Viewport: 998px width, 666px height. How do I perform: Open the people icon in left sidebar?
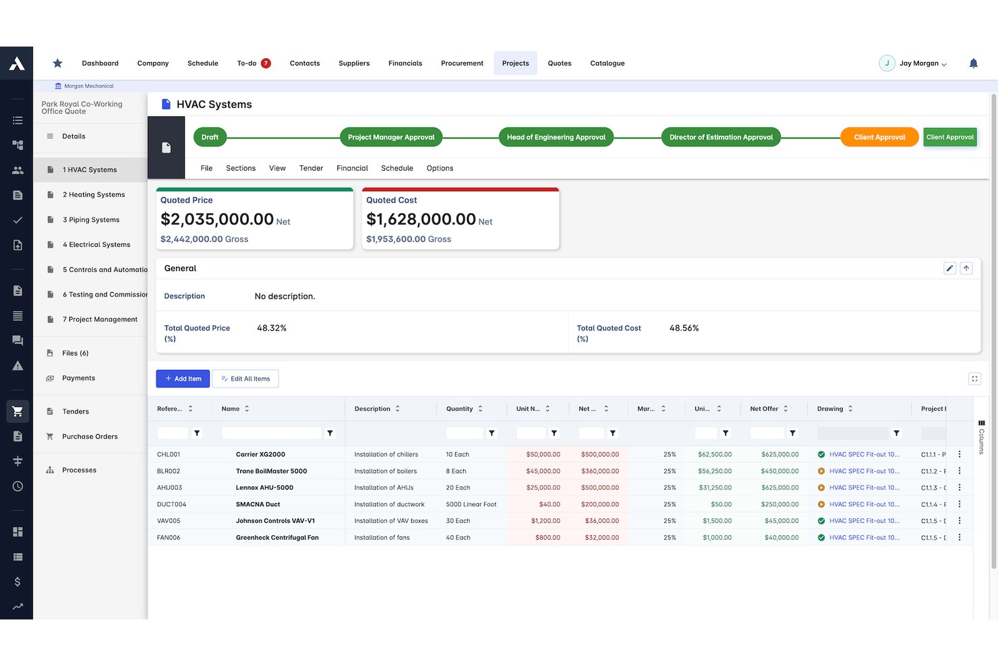(18, 170)
